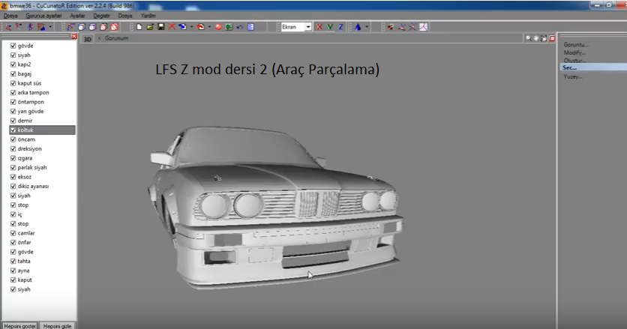This screenshot has height=329, width=627.
Task: Click the axes icon with white background
Action: click(423, 27)
